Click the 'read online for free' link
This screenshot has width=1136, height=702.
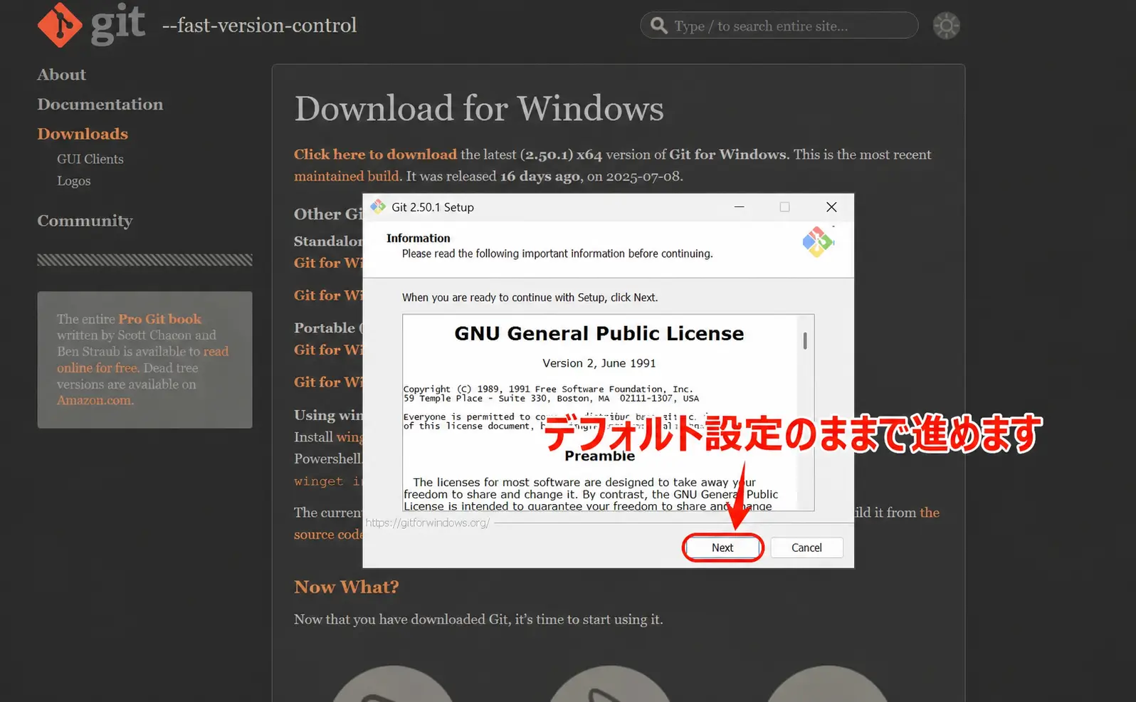point(142,360)
